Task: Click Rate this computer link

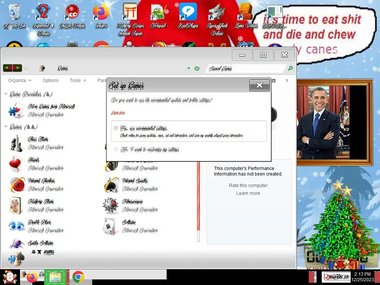Action: (x=248, y=186)
